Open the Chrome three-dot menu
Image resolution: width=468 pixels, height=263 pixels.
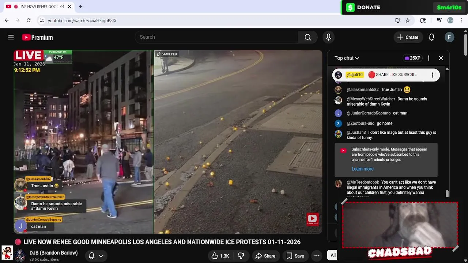point(461,20)
